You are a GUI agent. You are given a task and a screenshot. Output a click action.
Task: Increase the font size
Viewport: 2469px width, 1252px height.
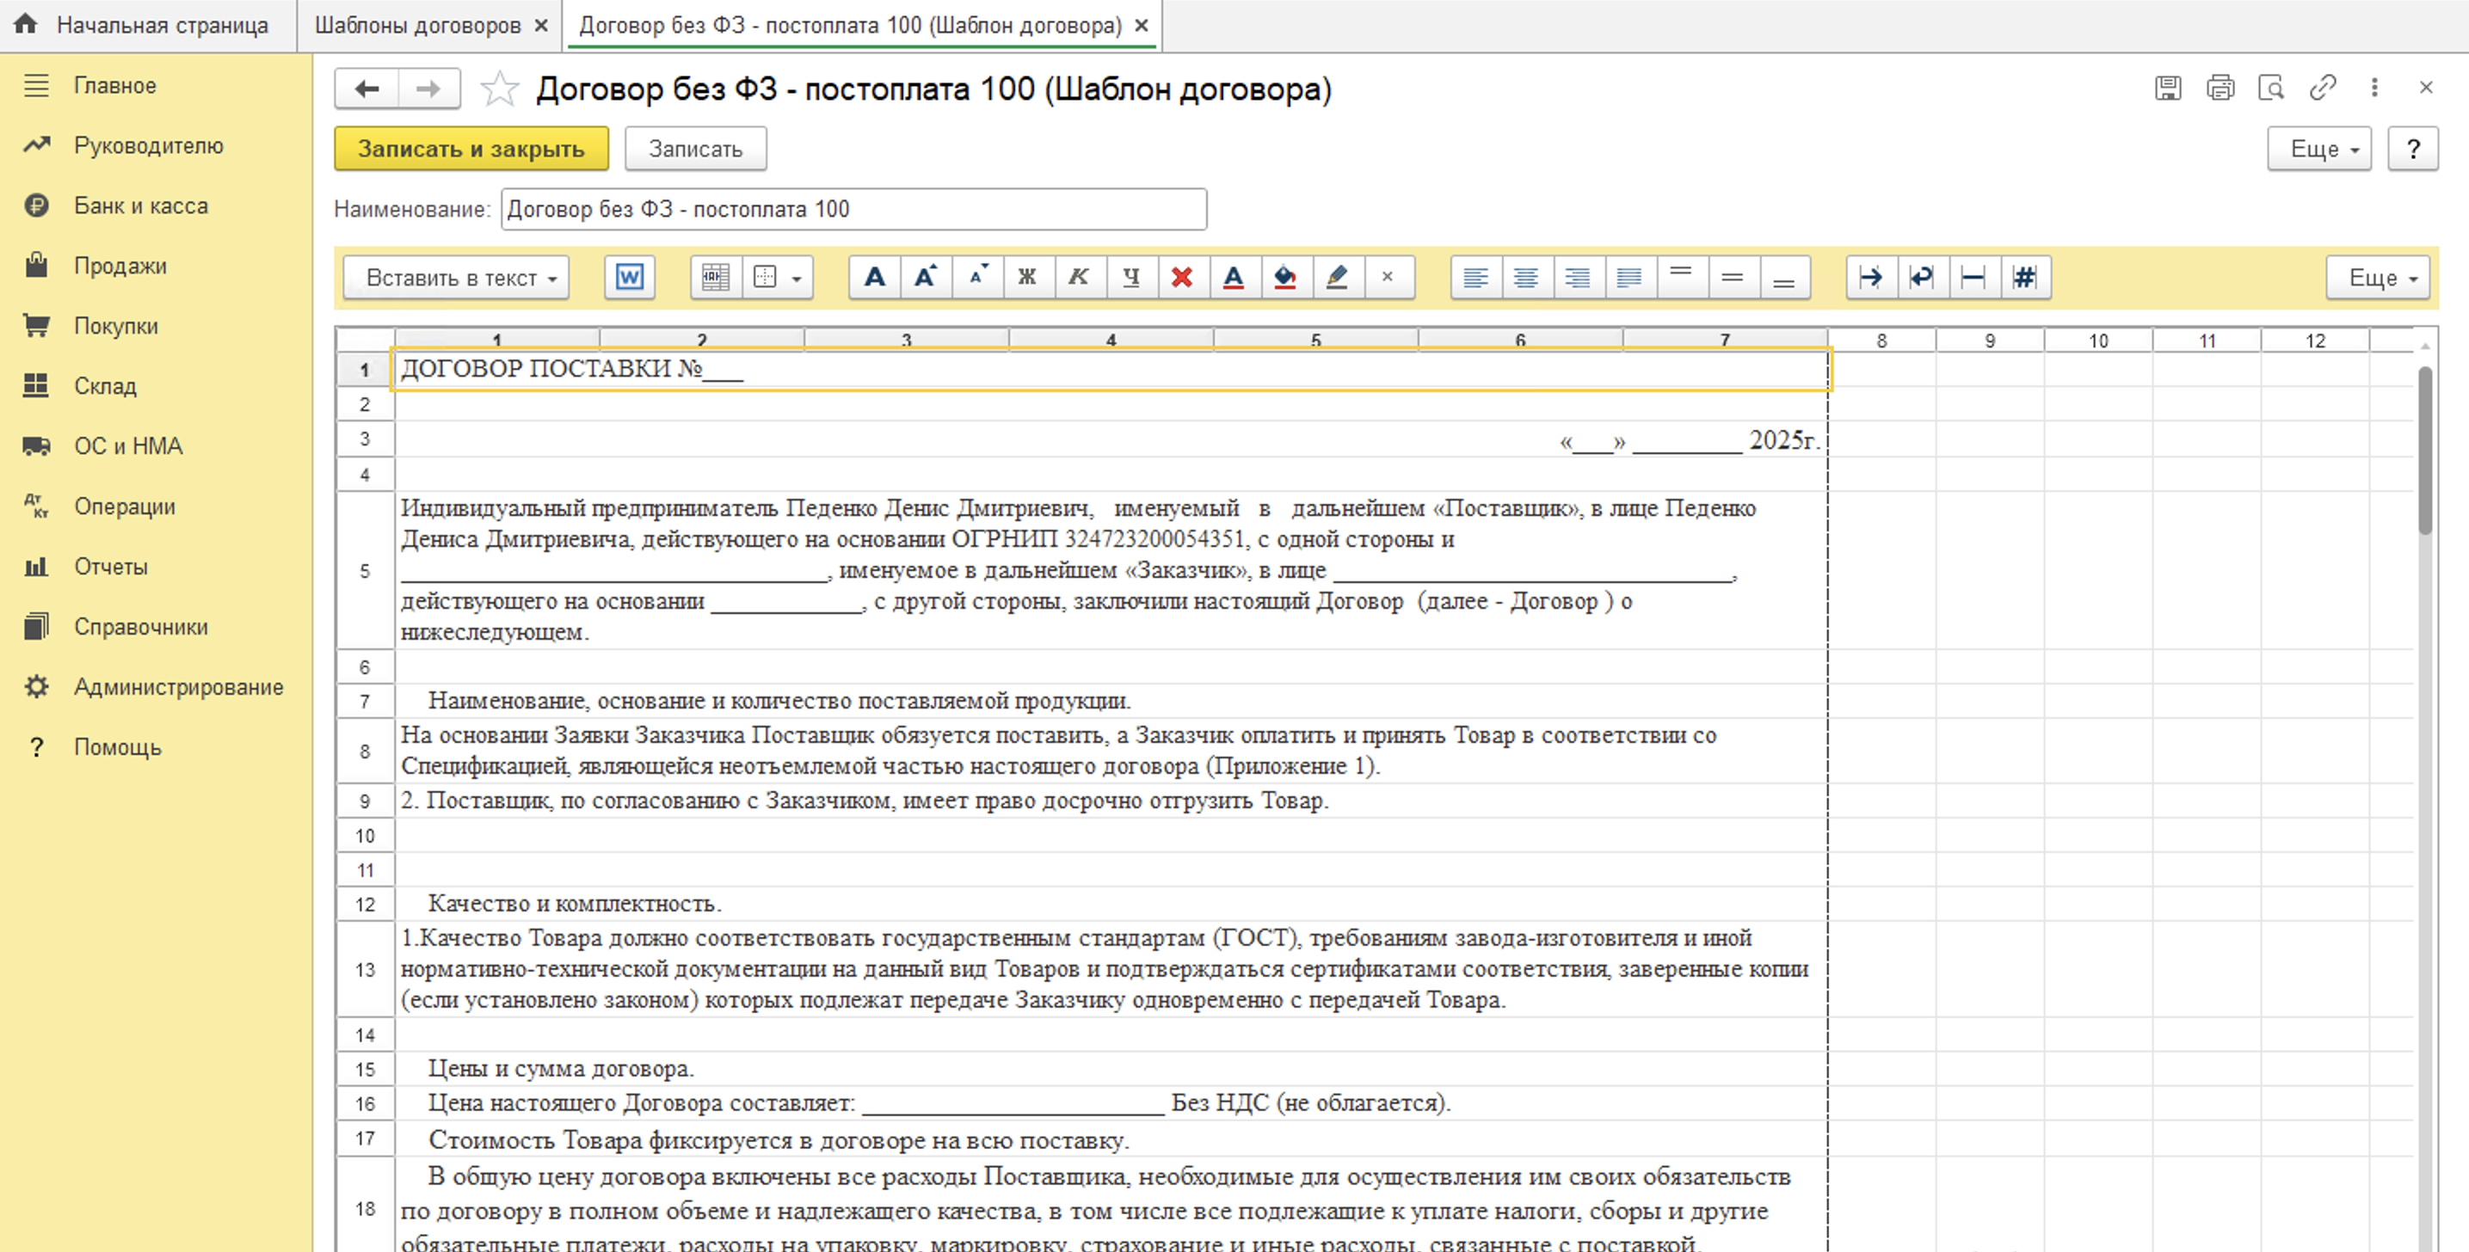point(925,278)
